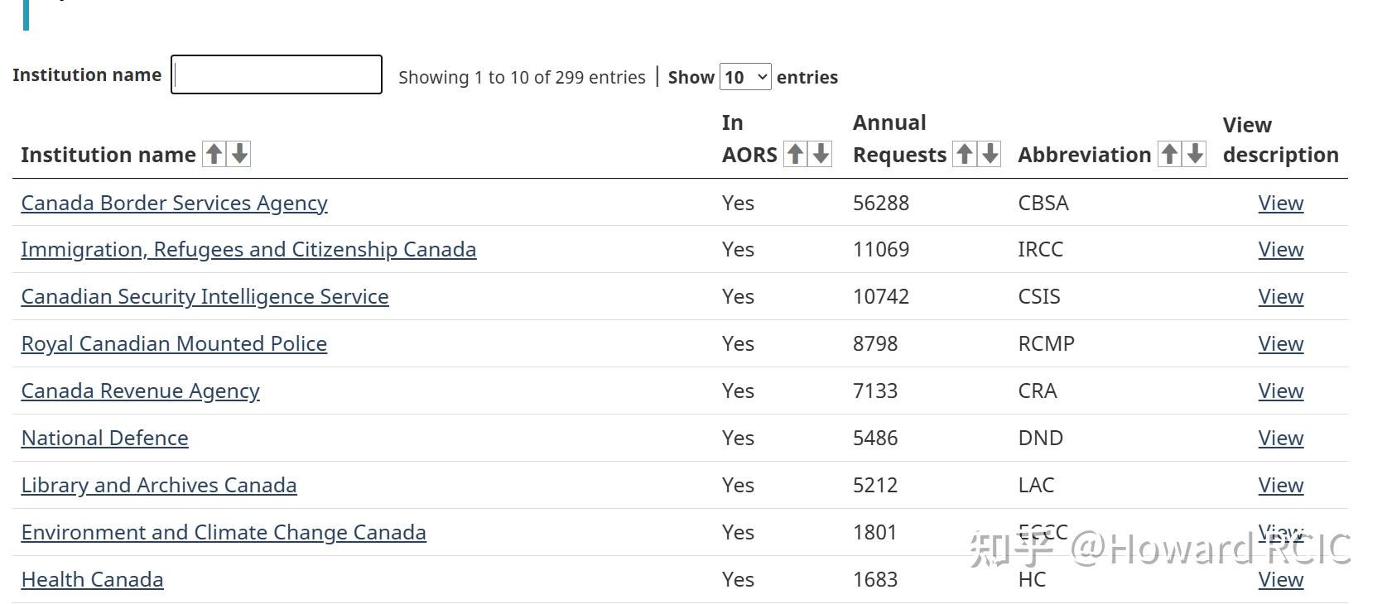Screen dimensions: 1387x604
Task: Open Canadian Security Intelligence Service link
Action: tap(205, 296)
